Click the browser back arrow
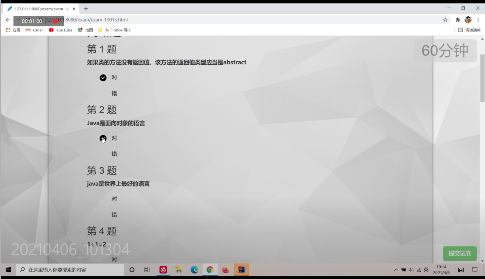The width and height of the screenshot is (485, 279). pos(8,20)
